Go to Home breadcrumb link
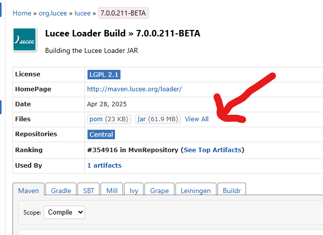323x235 pixels. coord(22,13)
